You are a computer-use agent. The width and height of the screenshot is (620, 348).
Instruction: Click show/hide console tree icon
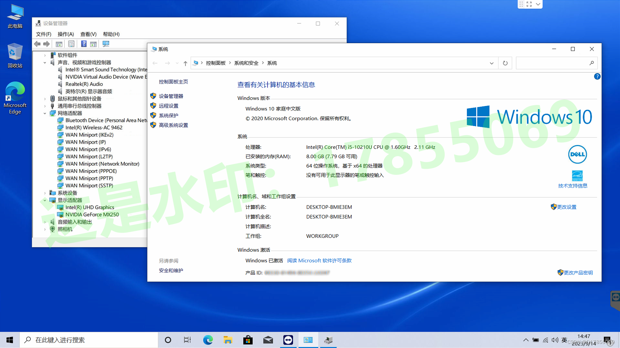point(59,44)
